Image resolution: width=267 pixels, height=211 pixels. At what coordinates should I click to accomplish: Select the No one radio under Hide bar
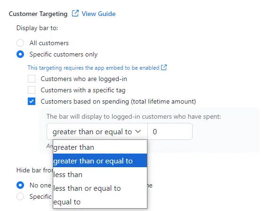point(20,185)
